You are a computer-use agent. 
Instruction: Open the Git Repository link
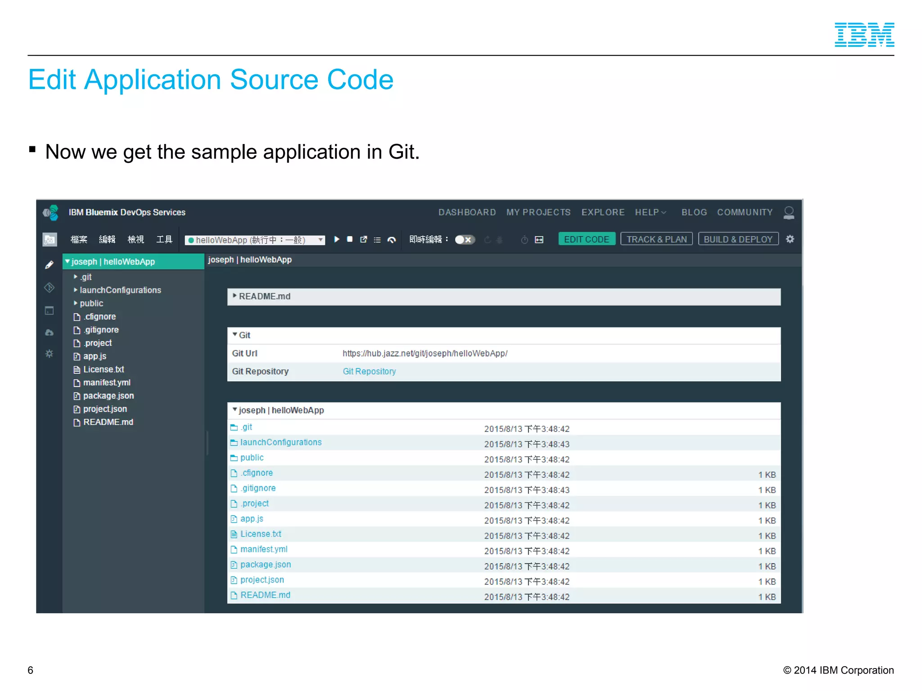coord(369,372)
